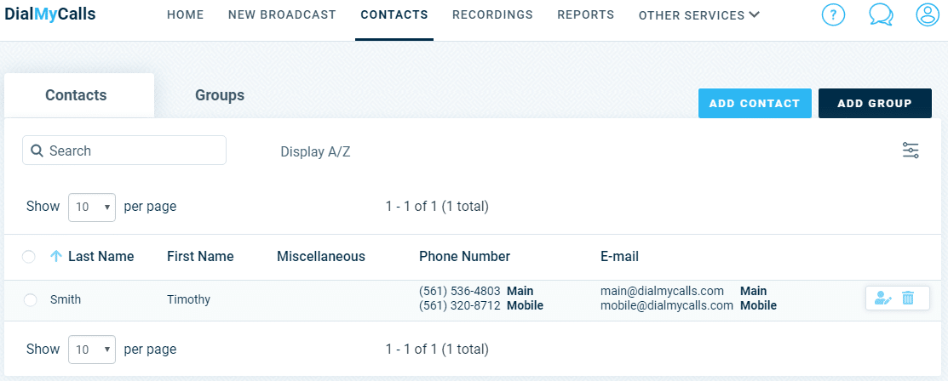Screen dimensions: 948x381
Task: Go to New Broadcast menu
Action: point(282,15)
